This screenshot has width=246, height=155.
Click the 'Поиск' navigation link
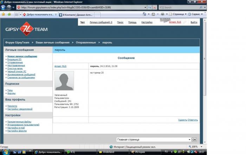[x=120, y=22]
